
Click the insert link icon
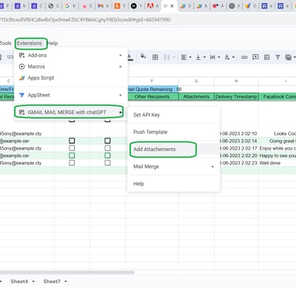tap(245, 57)
